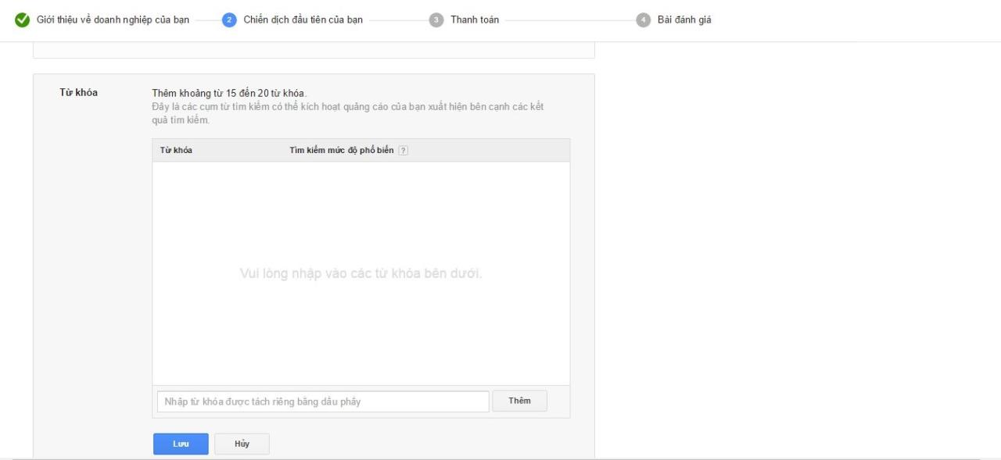This screenshot has height=460, width=1001.
Task: Open the search popularity help question mark
Action: coord(404,151)
